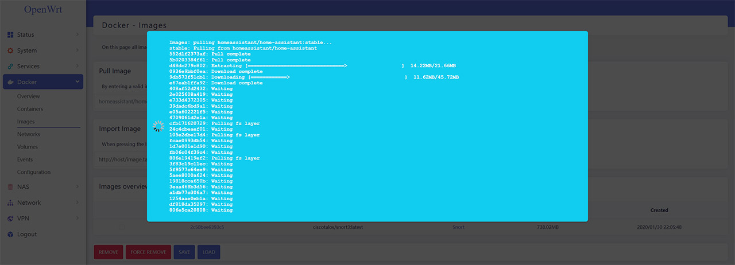Click the 'Docker - Images' page heading
The width and height of the screenshot is (735, 265).
point(134,25)
